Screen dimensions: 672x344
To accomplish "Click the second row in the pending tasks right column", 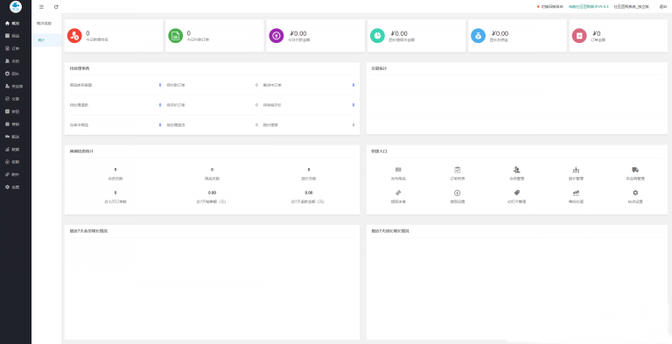I will tap(309, 105).
